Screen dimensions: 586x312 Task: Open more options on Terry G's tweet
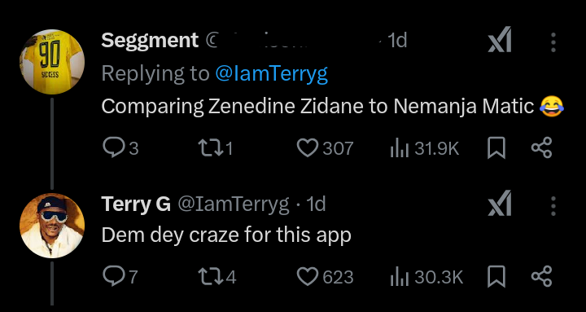pyautogui.click(x=553, y=206)
